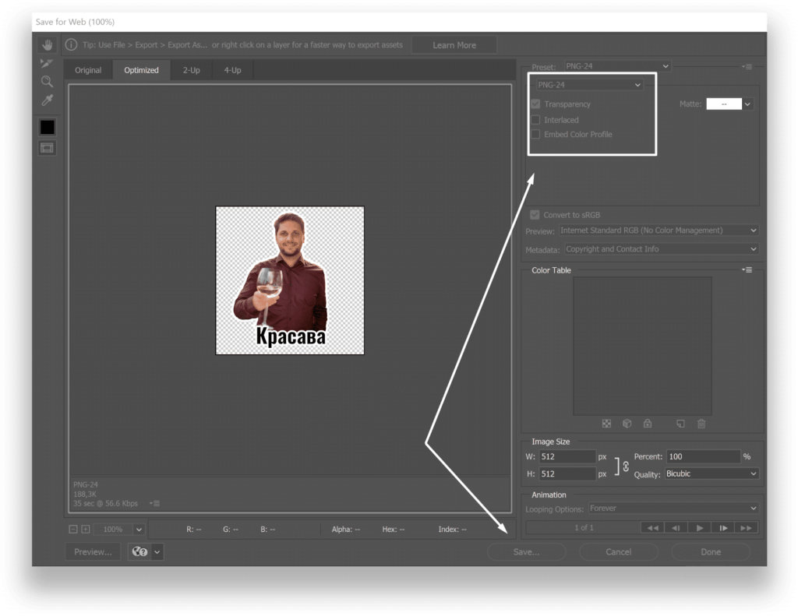Viewport: 798px width, 616px height.
Task: Click the Learn More button
Action: click(454, 45)
